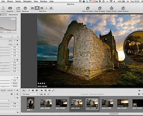Switch to full Viewer layout
The height and width of the screenshot is (116, 143).
coord(42,8)
